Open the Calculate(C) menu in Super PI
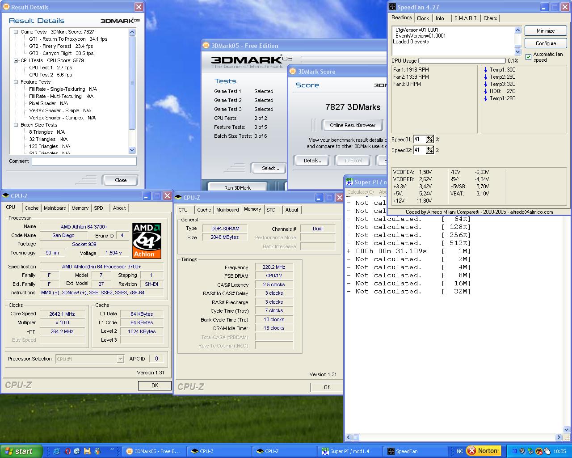The width and height of the screenshot is (572, 458). click(361, 192)
